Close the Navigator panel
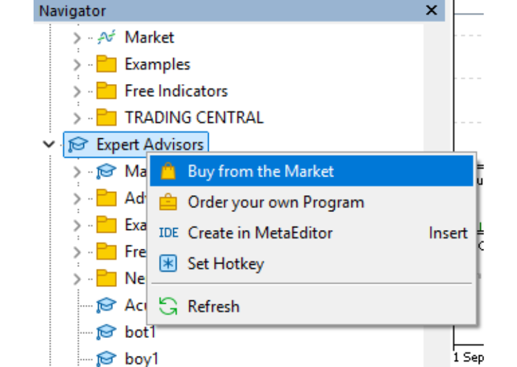Viewport: 517px width, 367px height. pyautogui.click(x=431, y=10)
